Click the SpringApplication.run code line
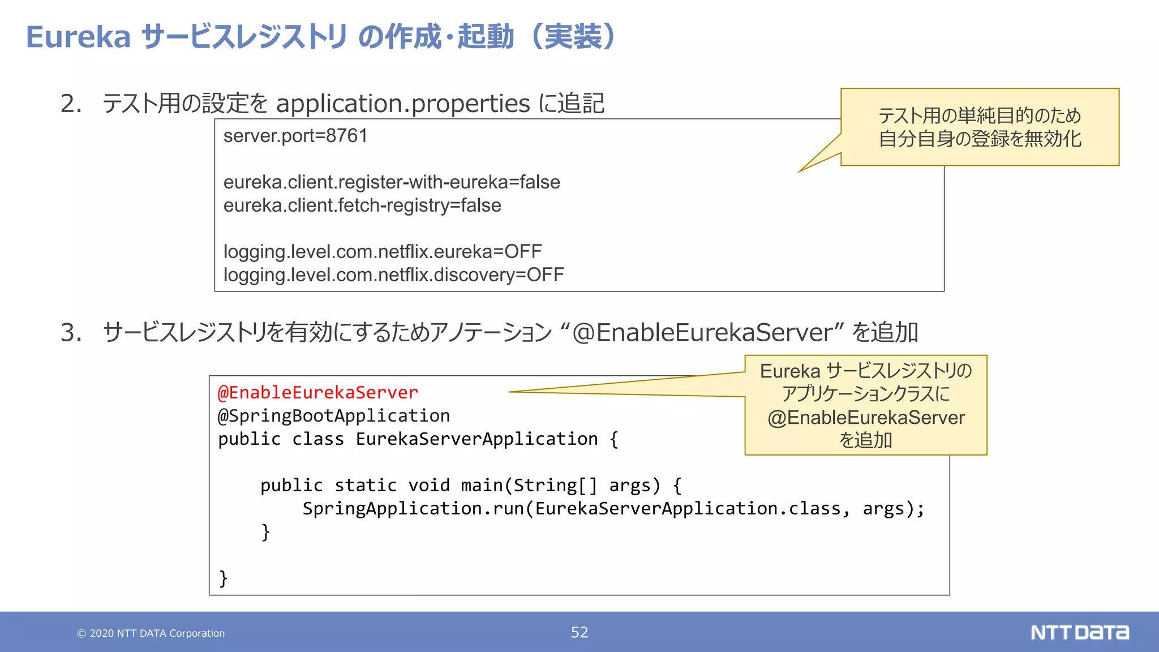 pos(613,509)
